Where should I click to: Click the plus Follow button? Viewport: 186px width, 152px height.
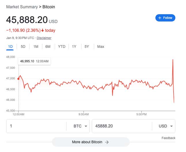point(165,18)
